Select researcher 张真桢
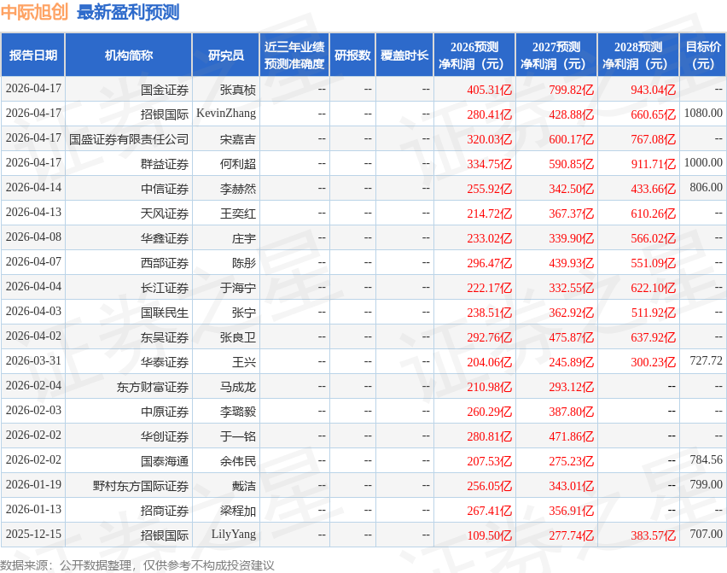The image size is (727, 573). 238,90
